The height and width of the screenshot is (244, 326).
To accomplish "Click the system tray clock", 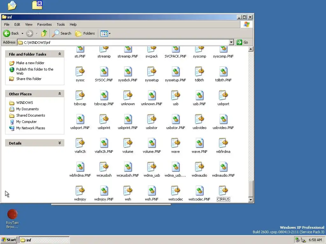I will pyautogui.click(x=315, y=240).
